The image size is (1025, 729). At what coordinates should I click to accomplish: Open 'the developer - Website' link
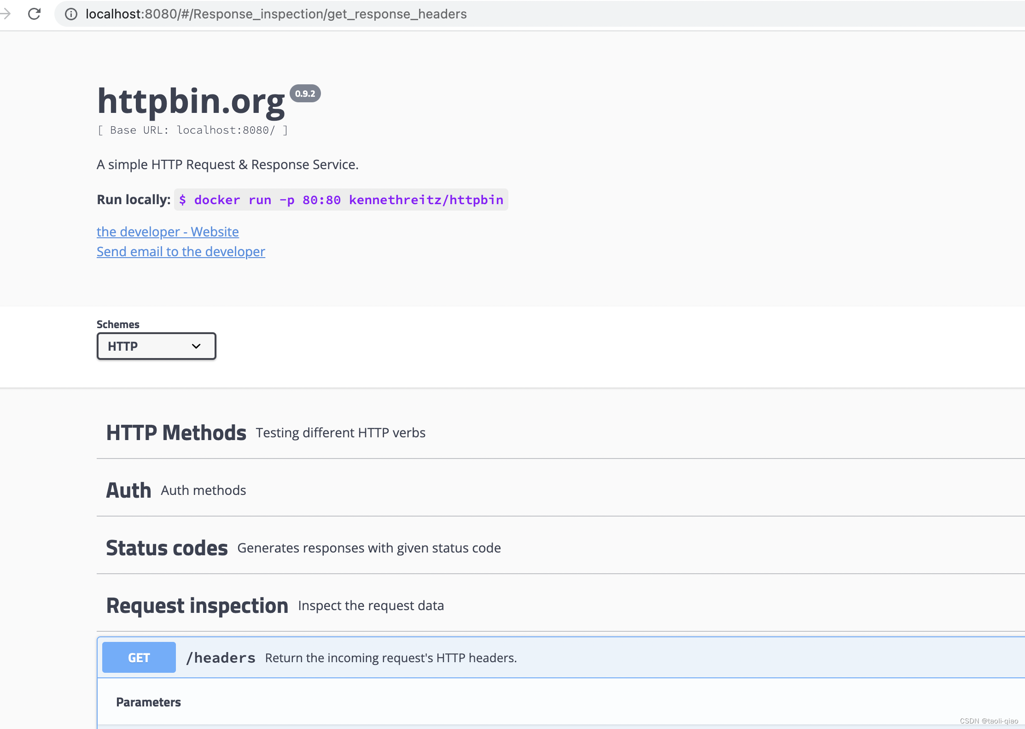point(168,232)
